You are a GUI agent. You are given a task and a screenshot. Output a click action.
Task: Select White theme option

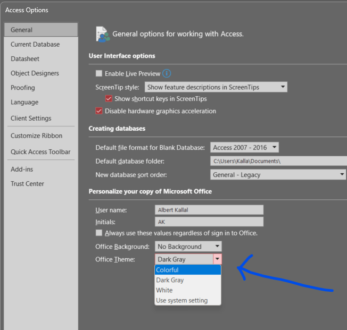[188, 290]
